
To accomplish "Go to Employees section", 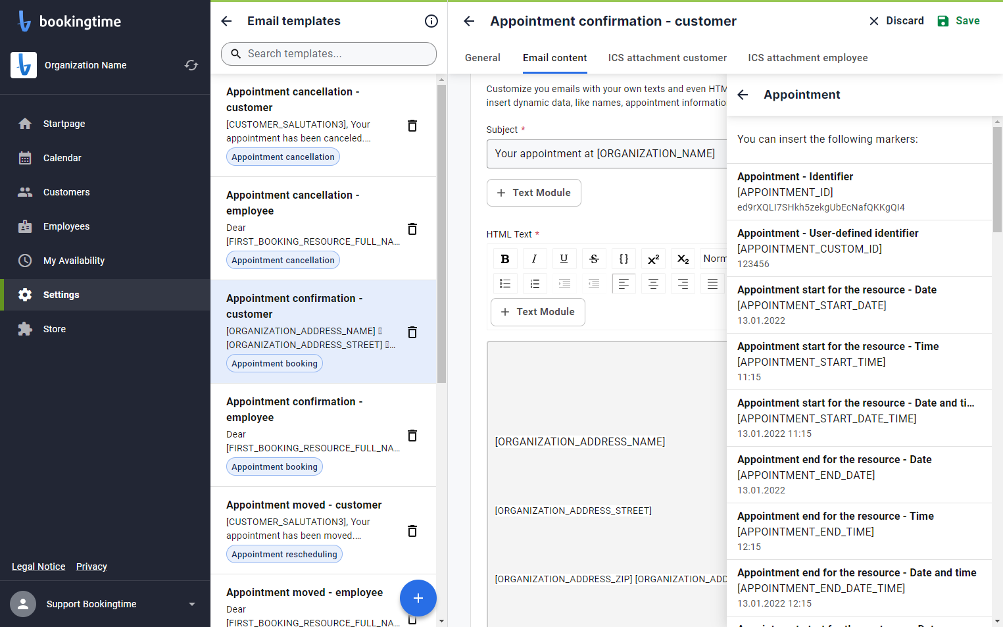I will click(x=105, y=226).
